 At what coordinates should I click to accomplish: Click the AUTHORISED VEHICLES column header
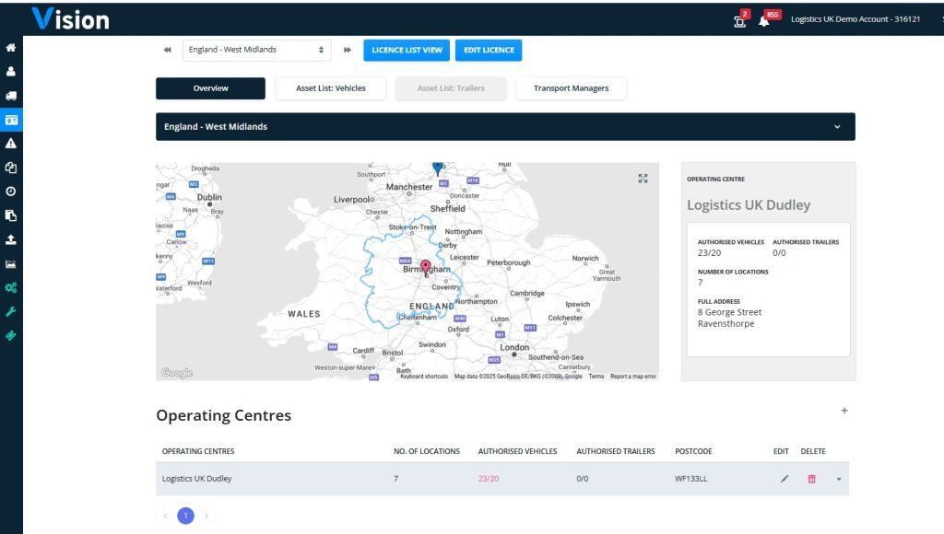pos(518,451)
